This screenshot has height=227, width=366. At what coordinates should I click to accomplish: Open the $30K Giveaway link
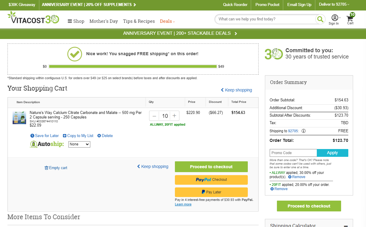pos(22,4)
